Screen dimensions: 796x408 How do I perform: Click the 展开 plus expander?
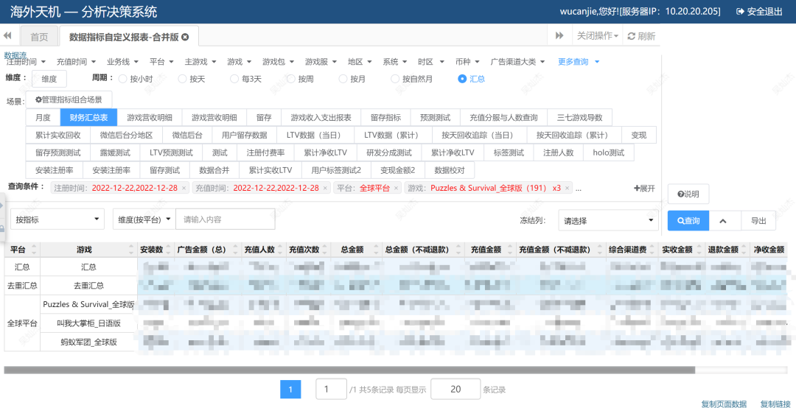(x=644, y=189)
